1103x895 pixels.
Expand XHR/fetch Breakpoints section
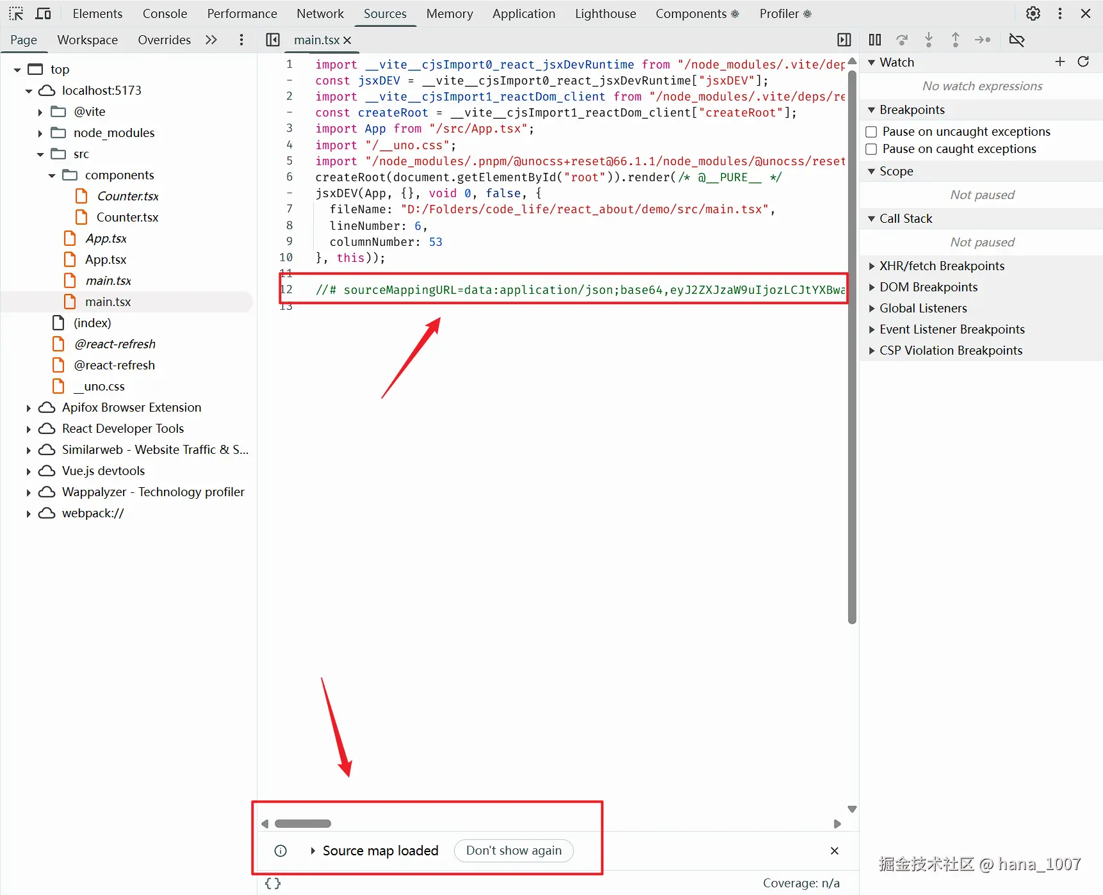[871, 266]
